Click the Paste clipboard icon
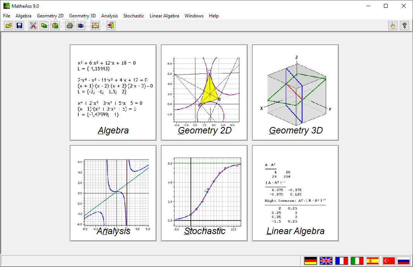 (x=55, y=26)
